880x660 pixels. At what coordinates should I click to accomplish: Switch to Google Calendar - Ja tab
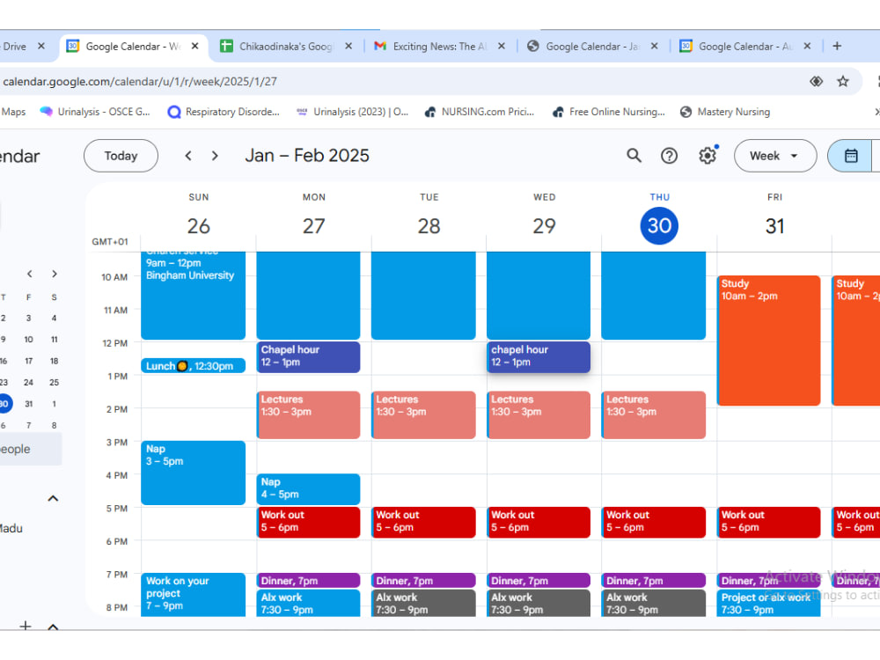pos(592,46)
